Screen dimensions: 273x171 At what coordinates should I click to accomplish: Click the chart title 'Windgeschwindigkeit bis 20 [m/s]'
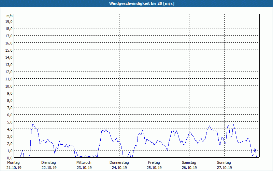(136, 3)
